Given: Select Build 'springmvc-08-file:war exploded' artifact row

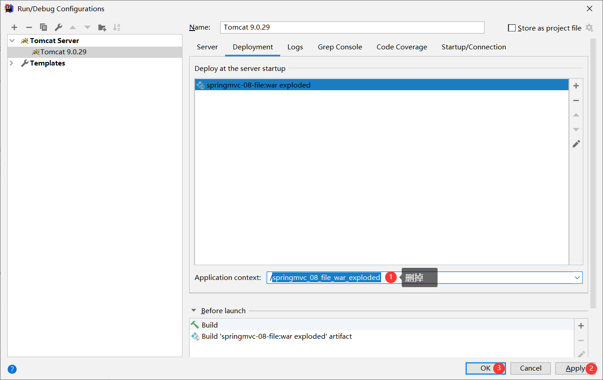Looking at the screenshot, I should pos(382,336).
